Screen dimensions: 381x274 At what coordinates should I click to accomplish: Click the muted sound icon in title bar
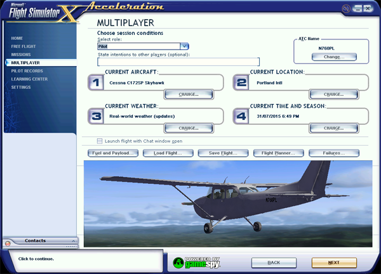tap(346, 9)
